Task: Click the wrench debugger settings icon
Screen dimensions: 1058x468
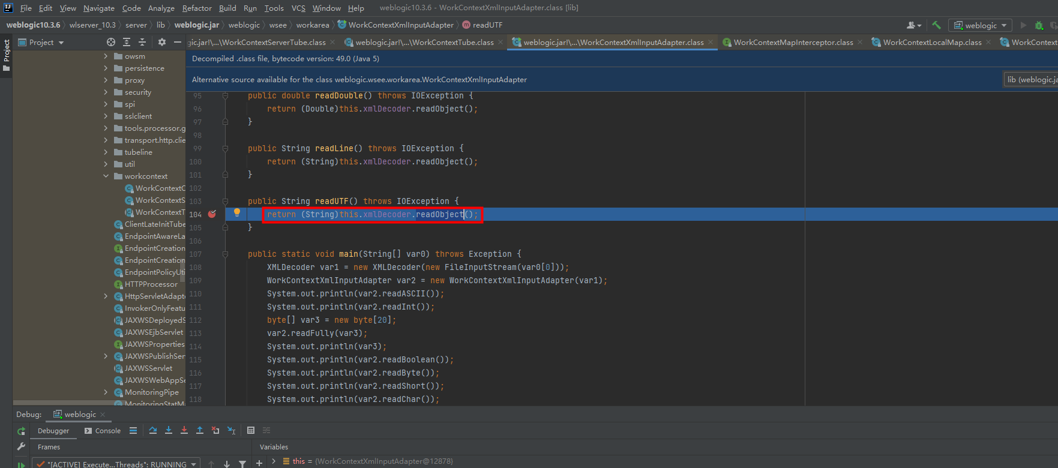Action: pos(21,447)
